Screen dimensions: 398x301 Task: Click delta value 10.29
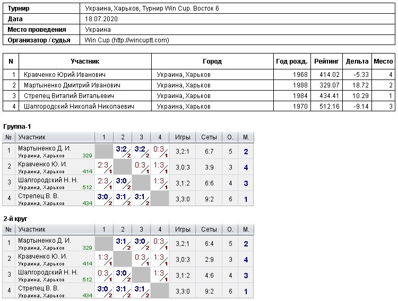(x=360, y=96)
